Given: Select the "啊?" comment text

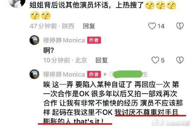Looking at the screenshot, I should point(49,50).
